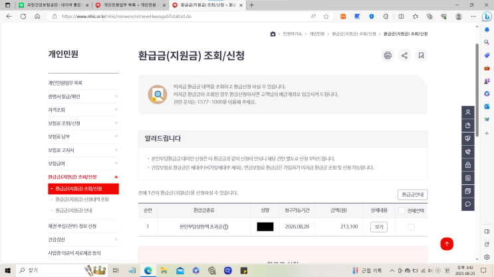Open the lock quick-menu icon
Screen dimensions: 494x277
coord(468,165)
